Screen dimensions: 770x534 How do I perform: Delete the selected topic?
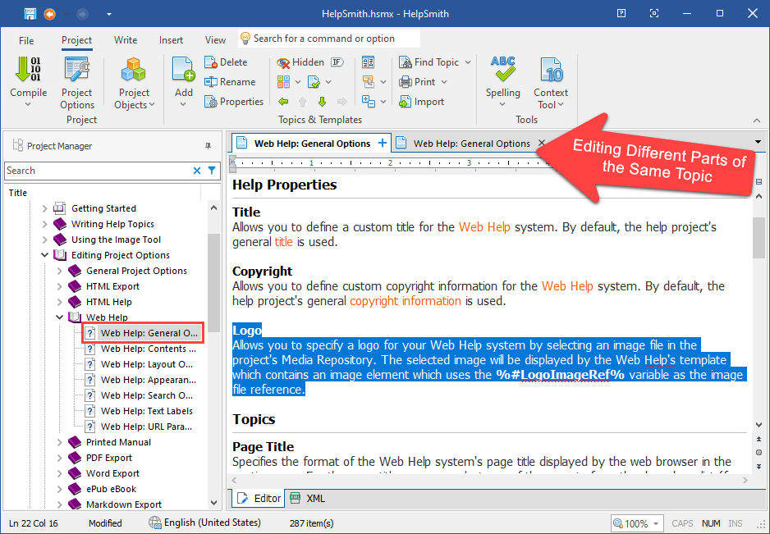pos(227,62)
